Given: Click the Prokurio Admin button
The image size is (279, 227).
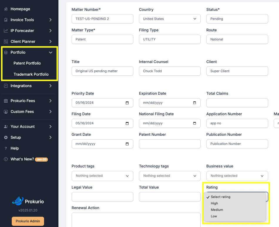Looking at the screenshot, I should [28, 221].
